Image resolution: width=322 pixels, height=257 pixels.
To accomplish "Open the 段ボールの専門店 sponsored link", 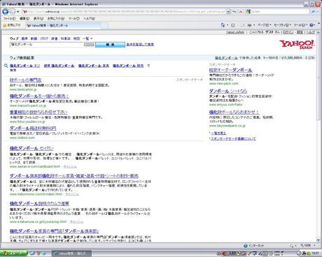I will [x=25, y=80].
